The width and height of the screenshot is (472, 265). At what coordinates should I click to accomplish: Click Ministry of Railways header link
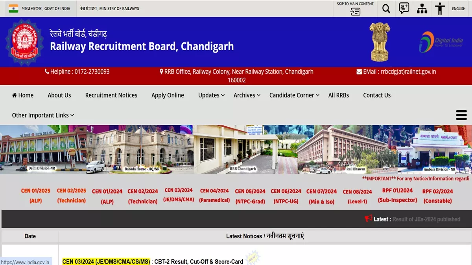(109, 9)
